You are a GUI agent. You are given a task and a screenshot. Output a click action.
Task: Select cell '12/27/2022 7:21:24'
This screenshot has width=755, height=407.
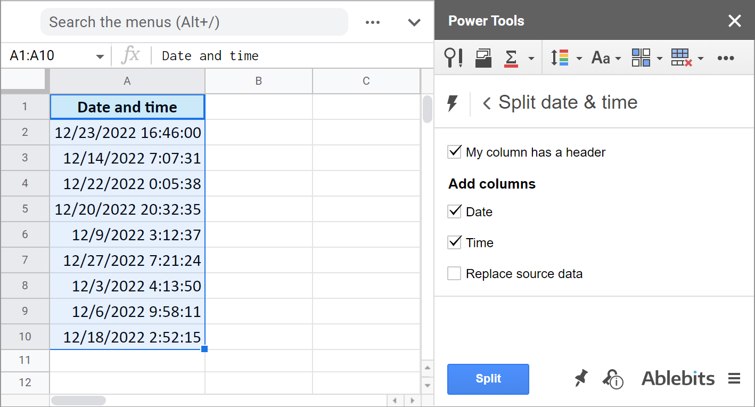127,260
